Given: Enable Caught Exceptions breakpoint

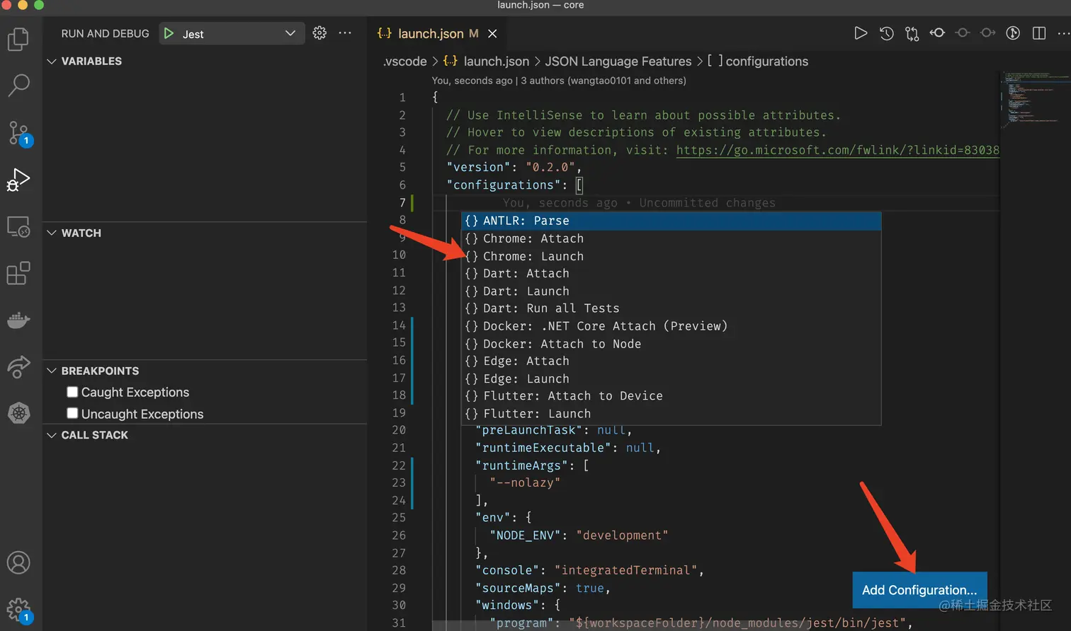Looking at the screenshot, I should click(x=72, y=392).
